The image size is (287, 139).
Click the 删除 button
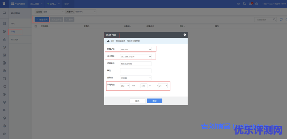[69, 20]
